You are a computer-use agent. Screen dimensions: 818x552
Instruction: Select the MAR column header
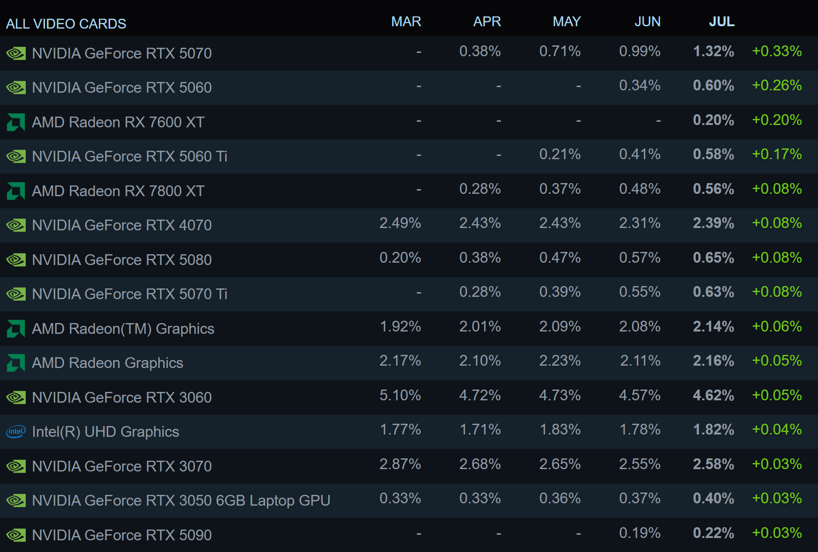pos(406,22)
